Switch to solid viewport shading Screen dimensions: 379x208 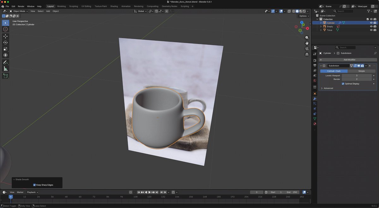[x=297, y=11]
